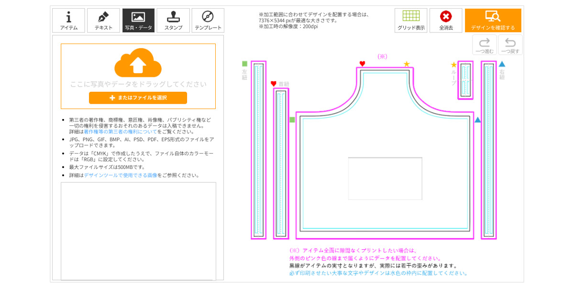
Task: Click the 最大ファイルサイズは500MBです text
Action: (x=107, y=167)
